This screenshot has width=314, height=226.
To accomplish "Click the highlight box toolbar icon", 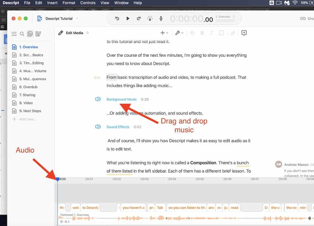I will click(221, 33).
